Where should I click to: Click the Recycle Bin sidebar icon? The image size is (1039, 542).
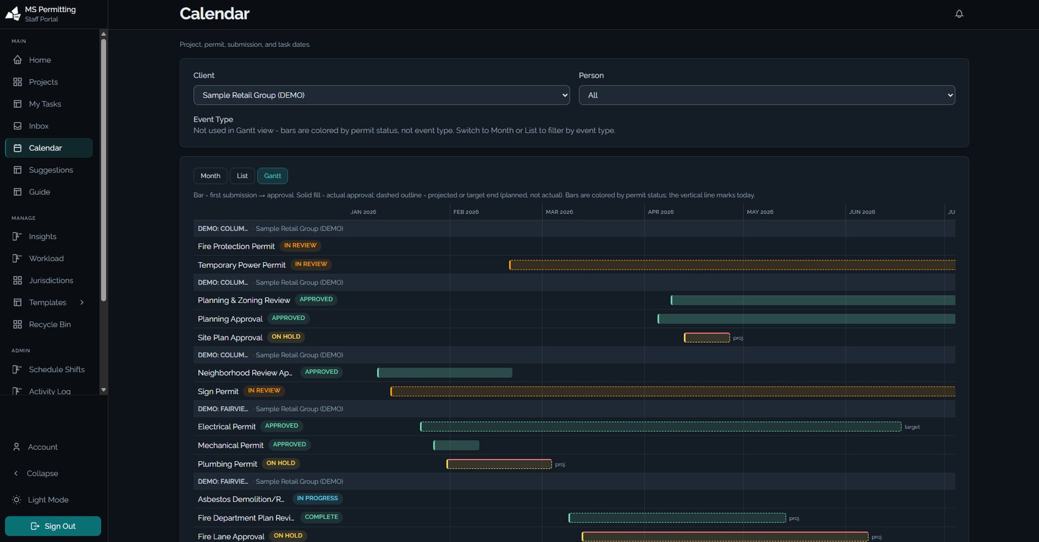point(17,324)
